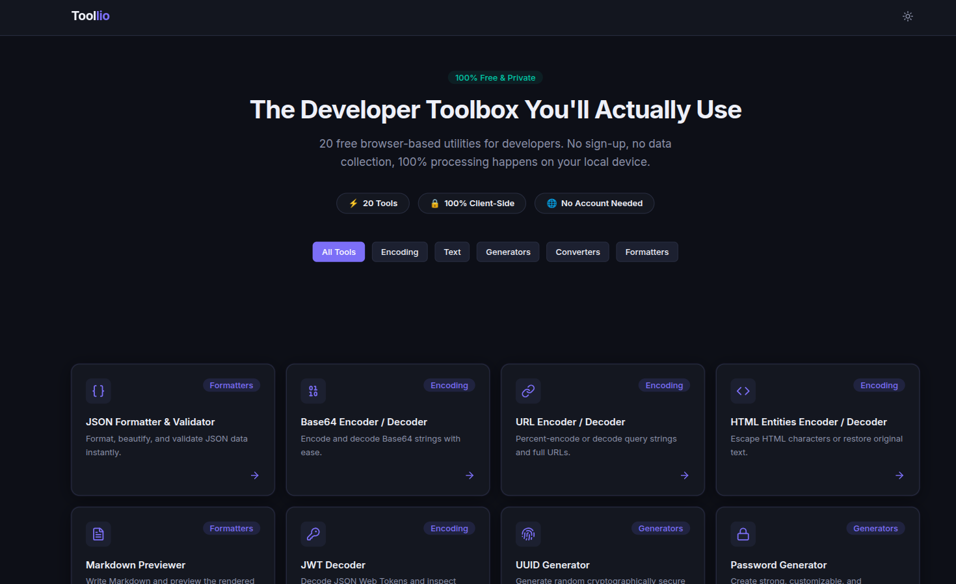Click the globe icon beside No Account Needed

pos(551,204)
